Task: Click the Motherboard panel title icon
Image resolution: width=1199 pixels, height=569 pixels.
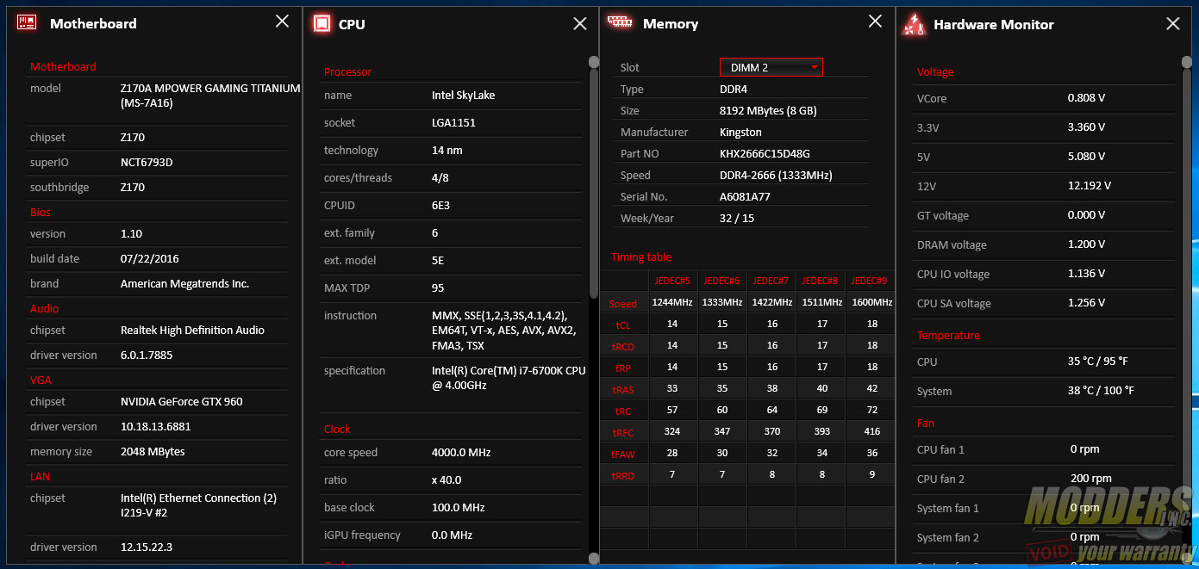Action: click(27, 23)
